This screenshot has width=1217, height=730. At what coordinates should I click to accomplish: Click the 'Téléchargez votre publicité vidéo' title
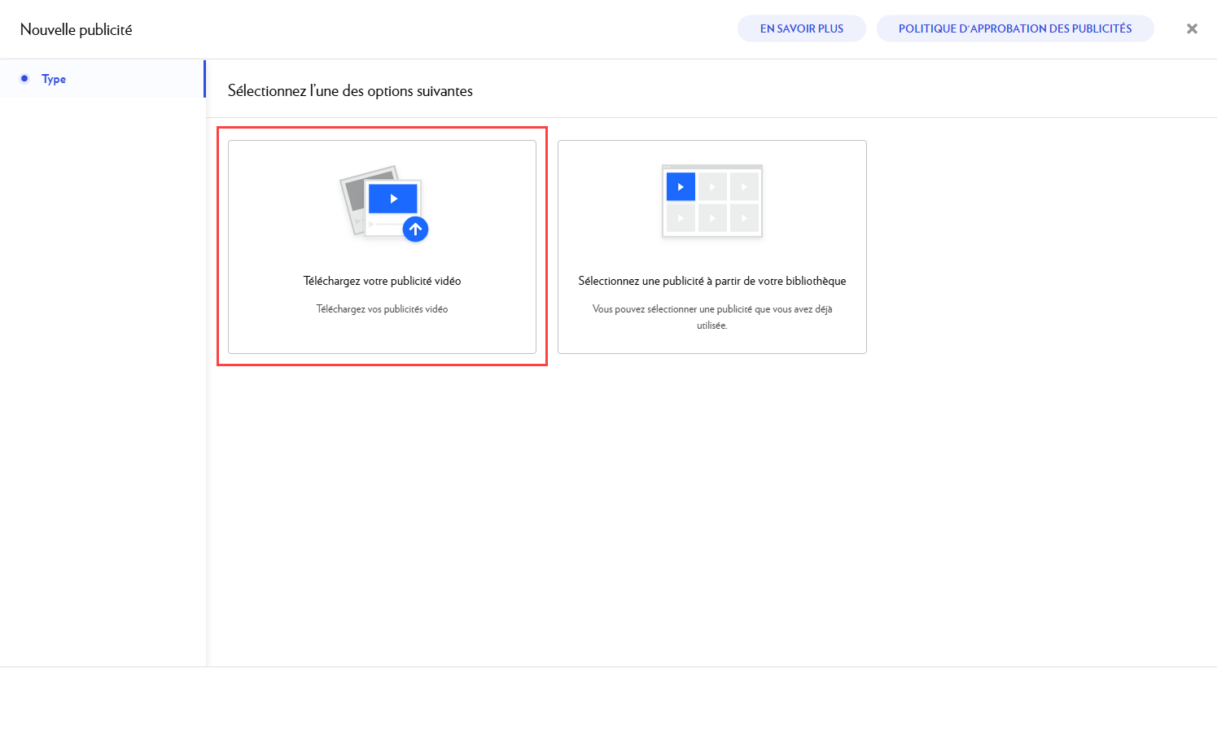click(x=382, y=281)
